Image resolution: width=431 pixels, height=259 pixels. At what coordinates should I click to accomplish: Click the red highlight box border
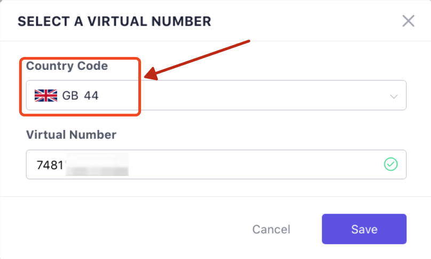[x=140, y=88]
